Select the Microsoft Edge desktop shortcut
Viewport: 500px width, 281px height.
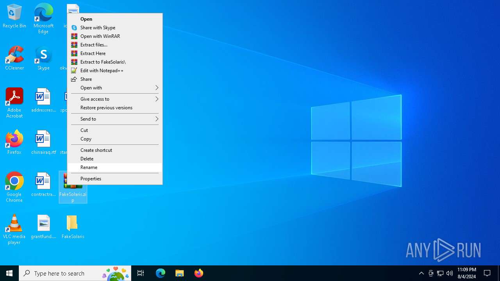[x=43, y=18]
